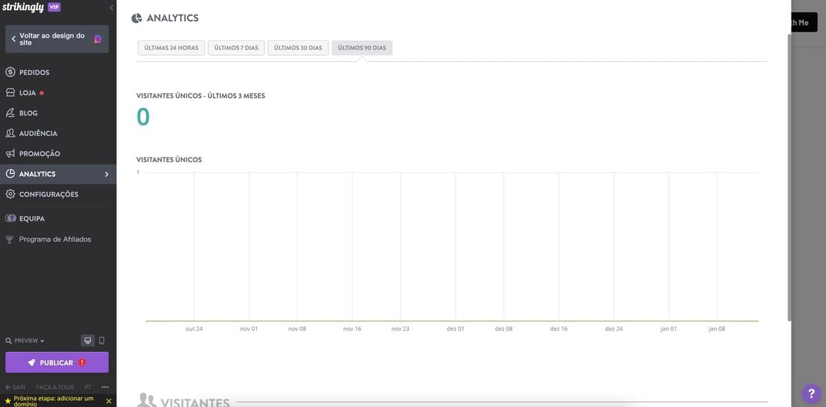
Task: Click the vertical scrollbar of the Analytics panel
Action: (789, 176)
